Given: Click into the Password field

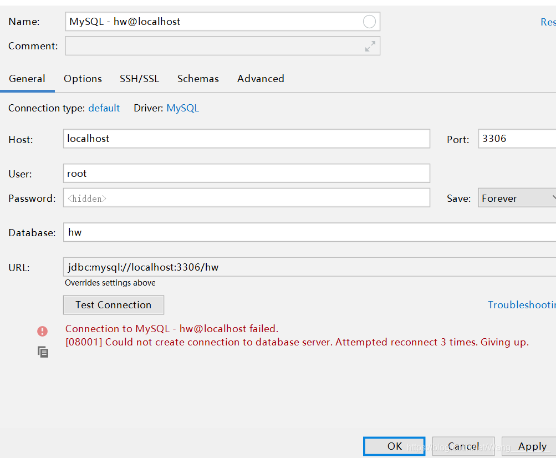Looking at the screenshot, I should pos(247,197).
